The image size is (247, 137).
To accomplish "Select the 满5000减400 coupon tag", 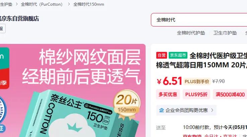I will click(x=230, y=94).
